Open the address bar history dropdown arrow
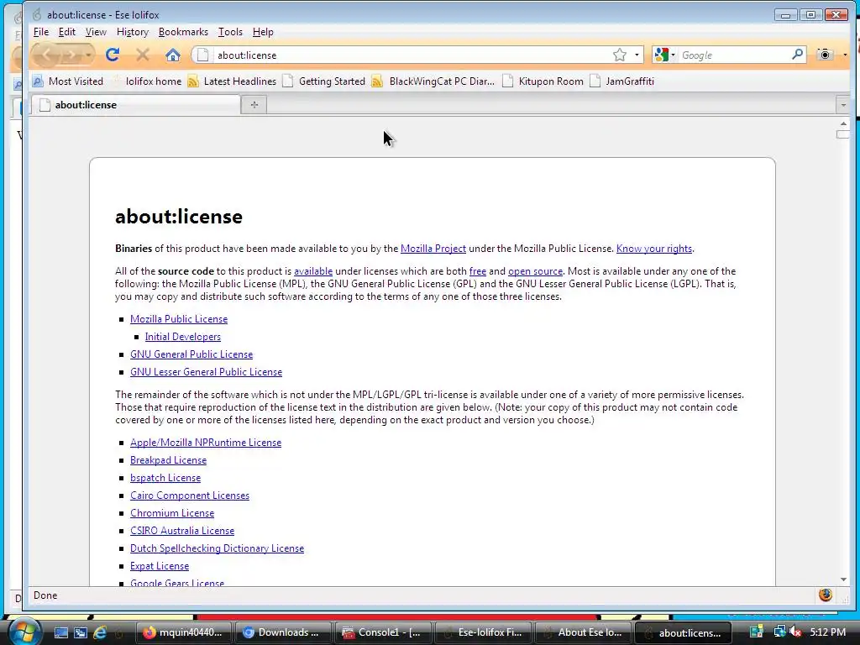Image resolution: width=860 pixels, height=645 pixels. tap(637, 55)
